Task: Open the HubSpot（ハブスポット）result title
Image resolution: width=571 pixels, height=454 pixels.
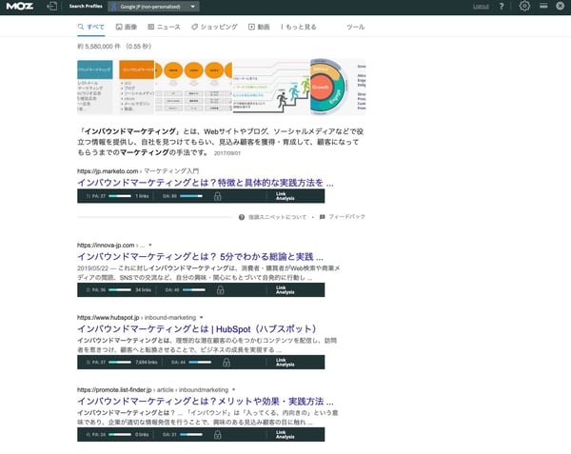Action: click(197, 329)
